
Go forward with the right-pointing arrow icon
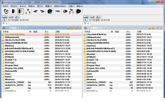tap(42, 11)
